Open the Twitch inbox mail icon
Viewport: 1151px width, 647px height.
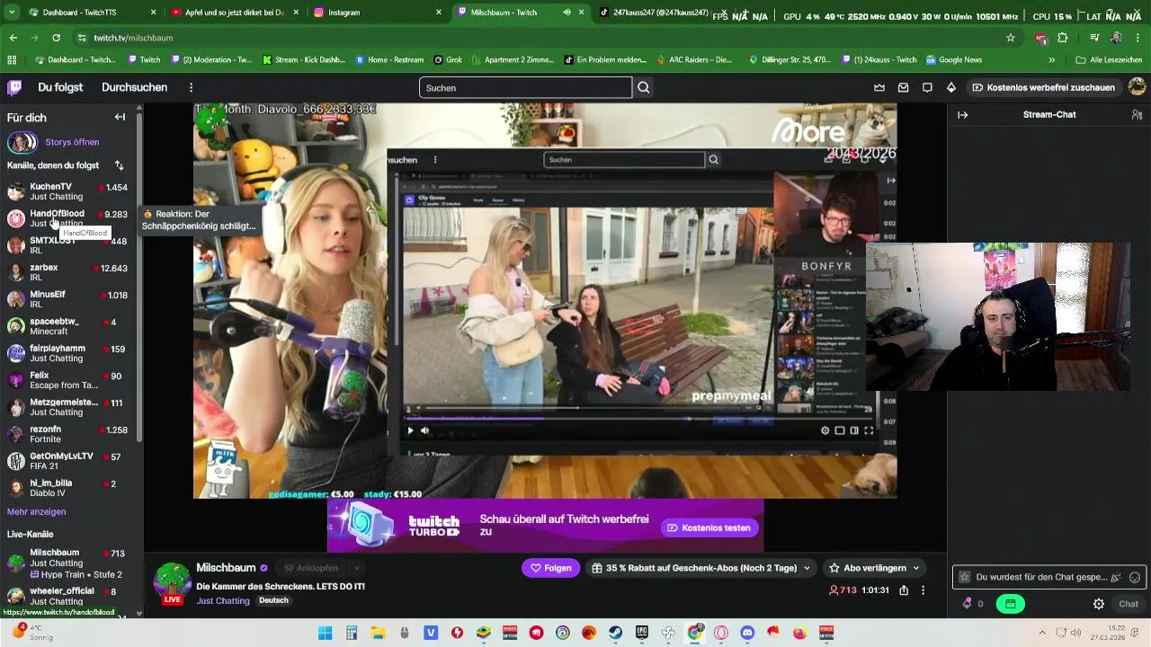click(x=903, y=87)
